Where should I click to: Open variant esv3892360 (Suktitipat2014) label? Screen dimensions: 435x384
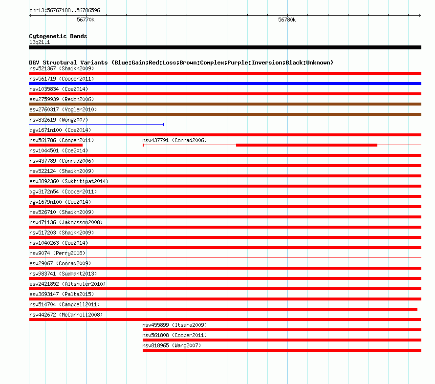69,181
